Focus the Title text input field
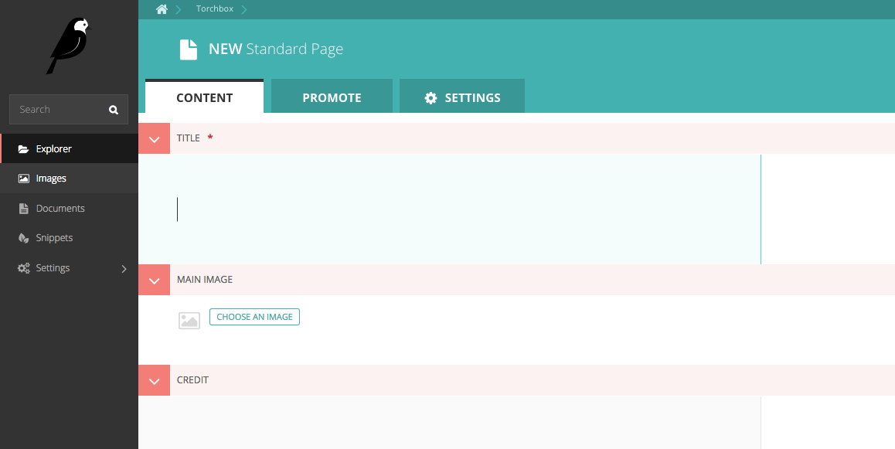The height and width of the screenshot is (449, 895). [448, 209]
